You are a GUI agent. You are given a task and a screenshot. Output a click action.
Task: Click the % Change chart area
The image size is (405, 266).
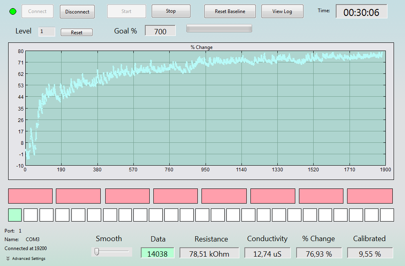205,108
